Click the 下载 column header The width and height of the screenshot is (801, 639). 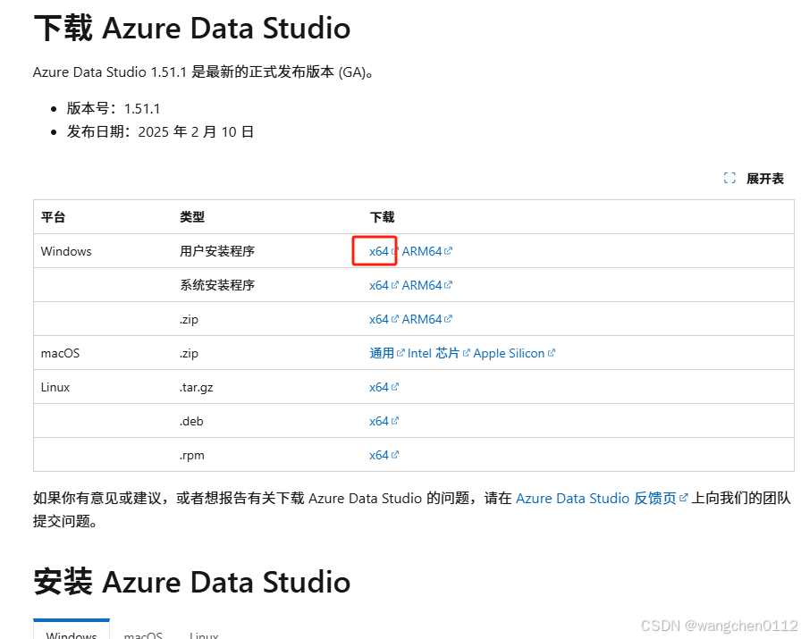click(x=382, y=217)
